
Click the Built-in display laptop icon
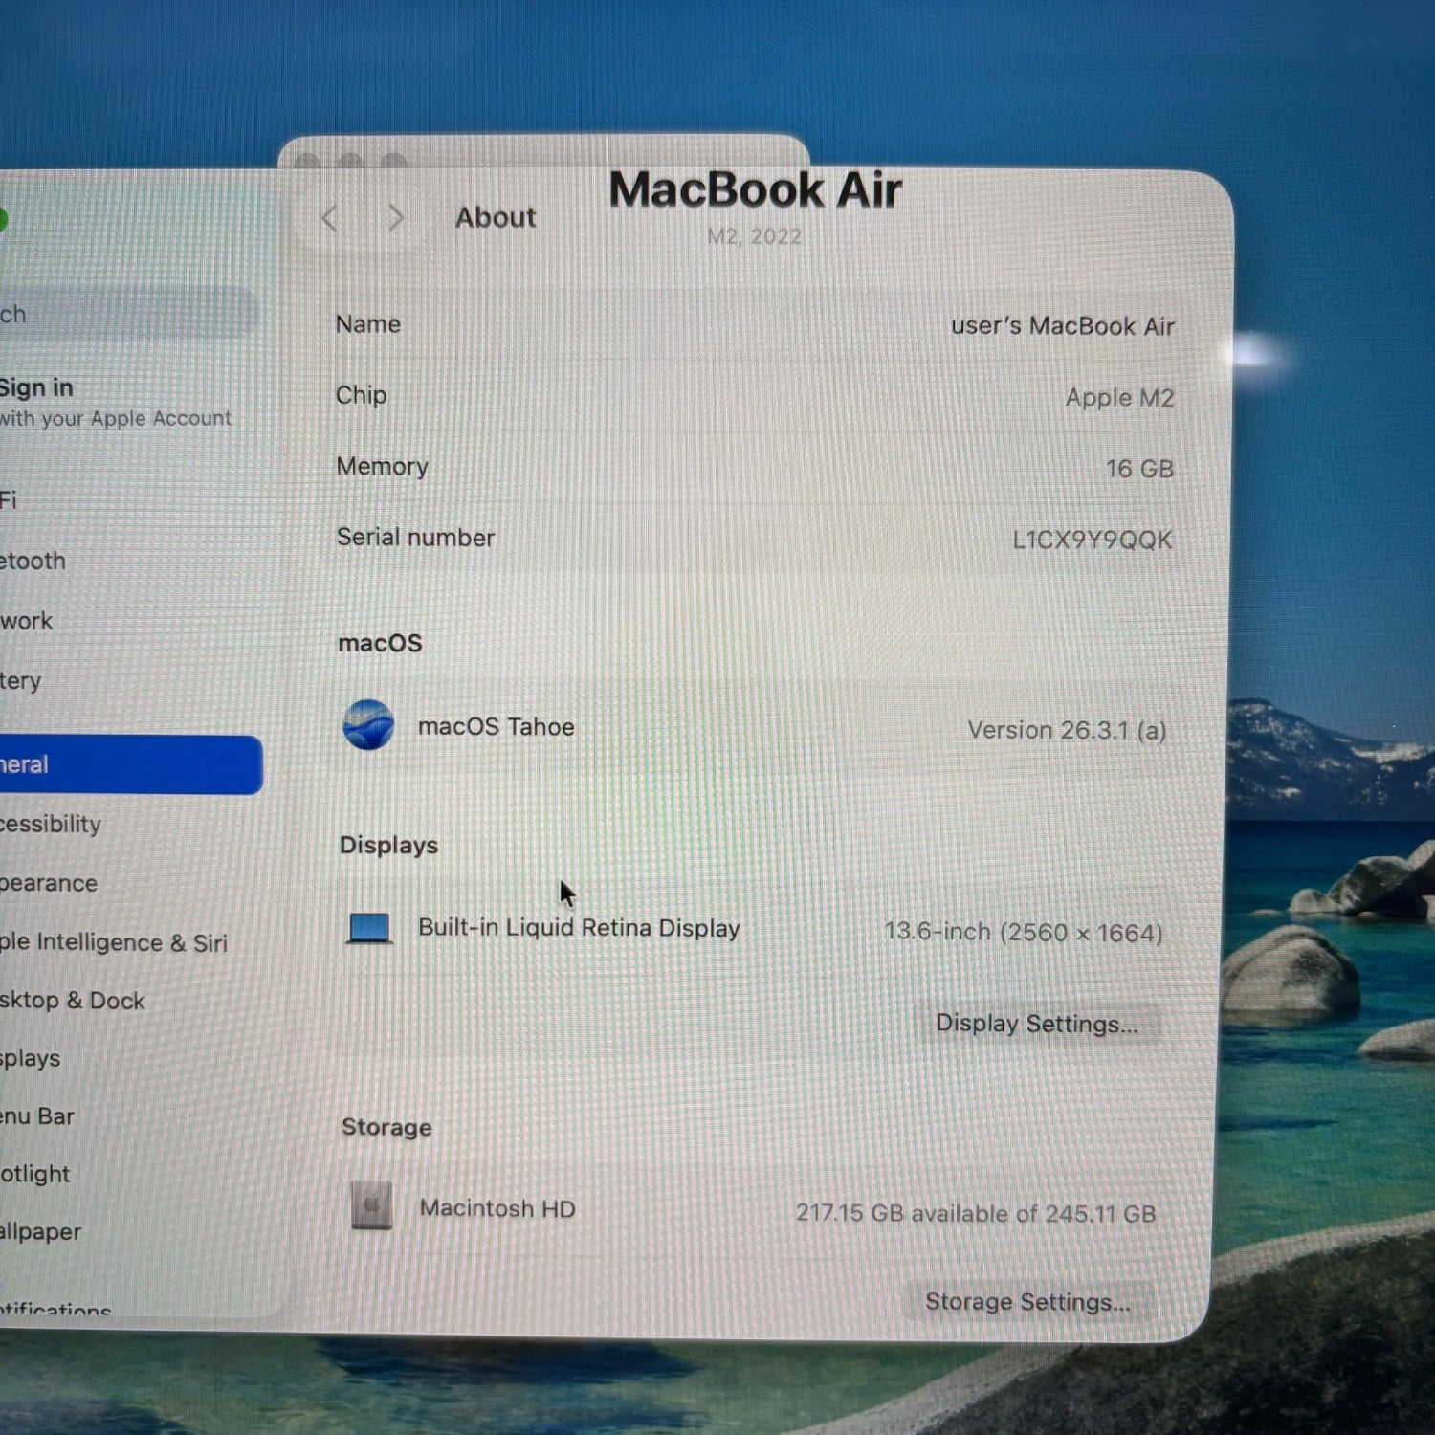(369, 928)
